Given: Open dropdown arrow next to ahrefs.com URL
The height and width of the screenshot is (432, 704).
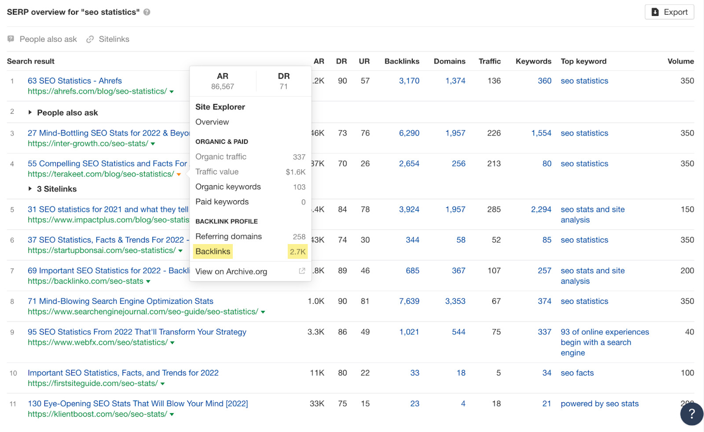Looking at the screenshot, I should coord(172,92).
